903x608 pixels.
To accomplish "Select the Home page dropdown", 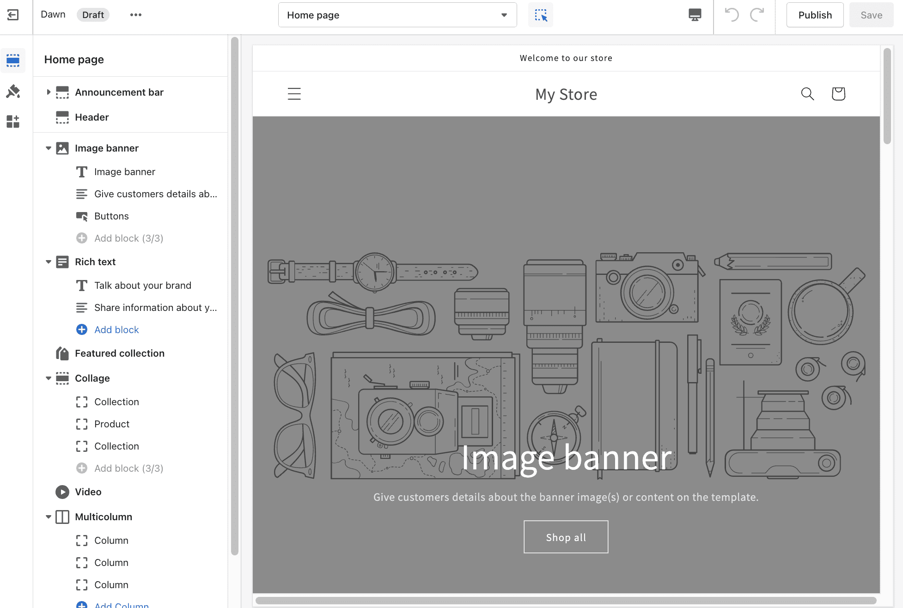I will (397, 14).
